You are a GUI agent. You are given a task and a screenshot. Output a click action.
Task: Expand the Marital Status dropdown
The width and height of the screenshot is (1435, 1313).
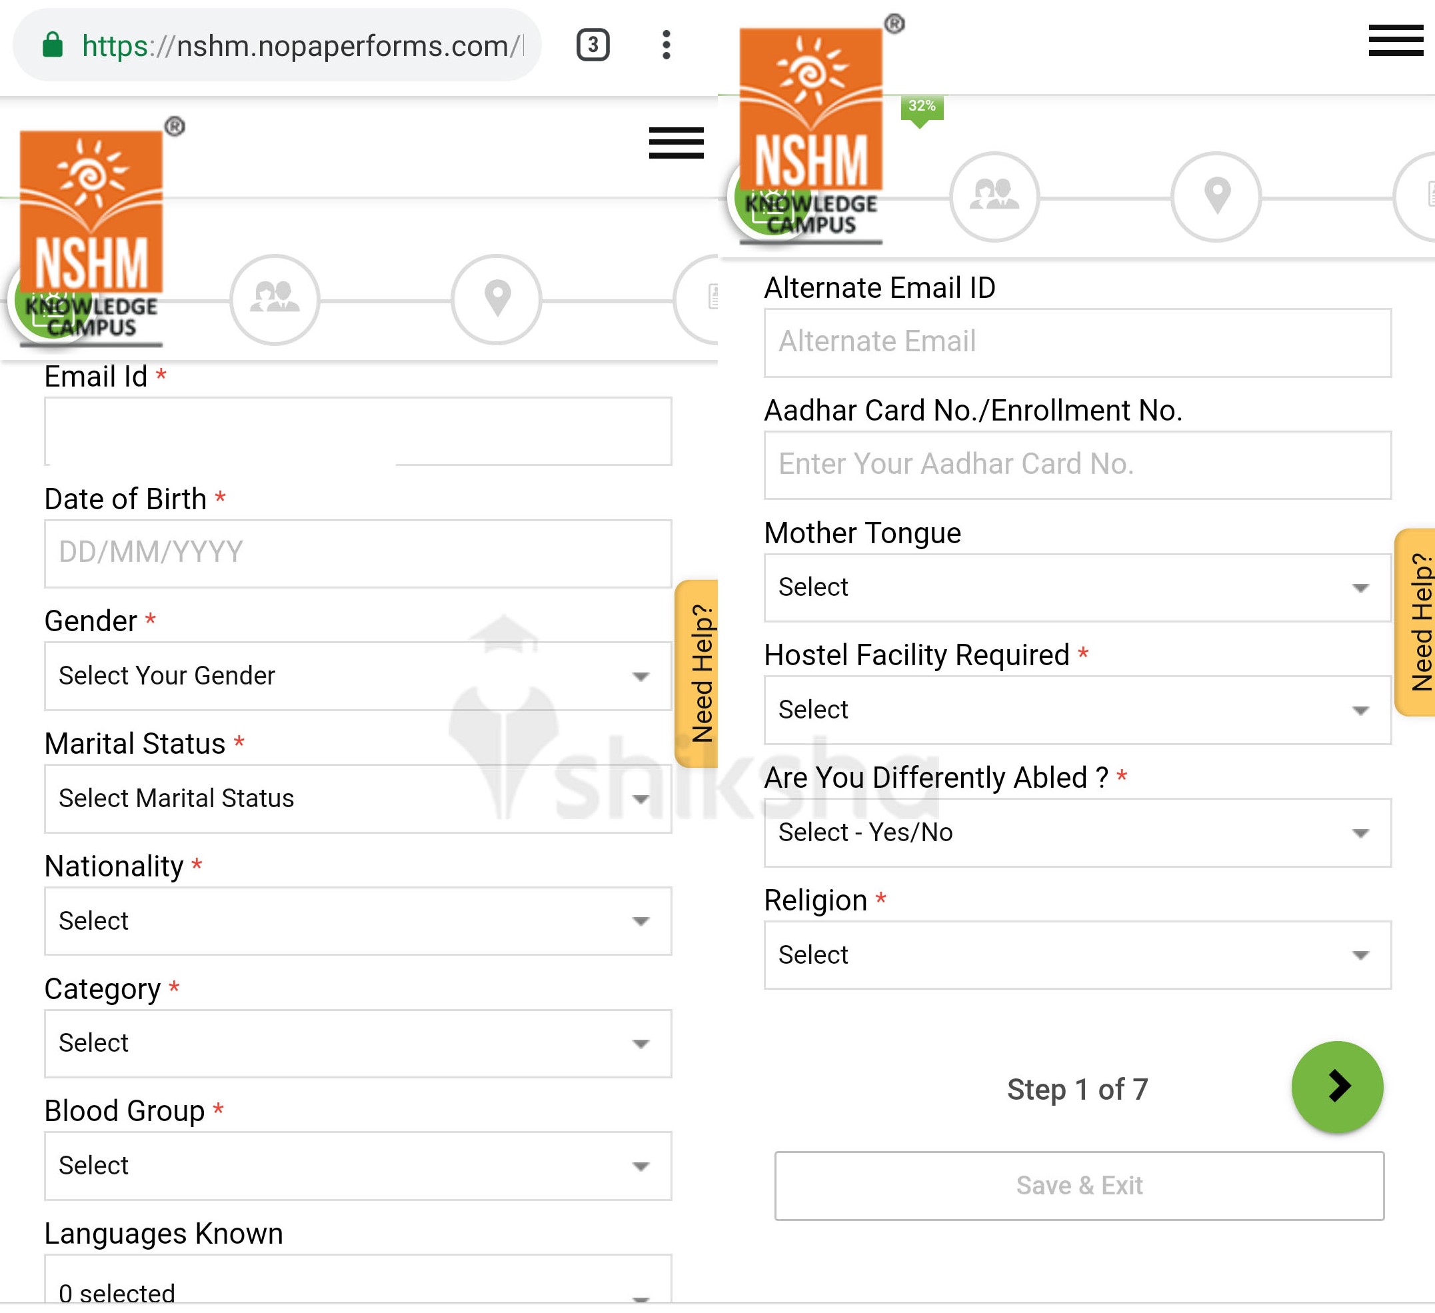(356, 798)
